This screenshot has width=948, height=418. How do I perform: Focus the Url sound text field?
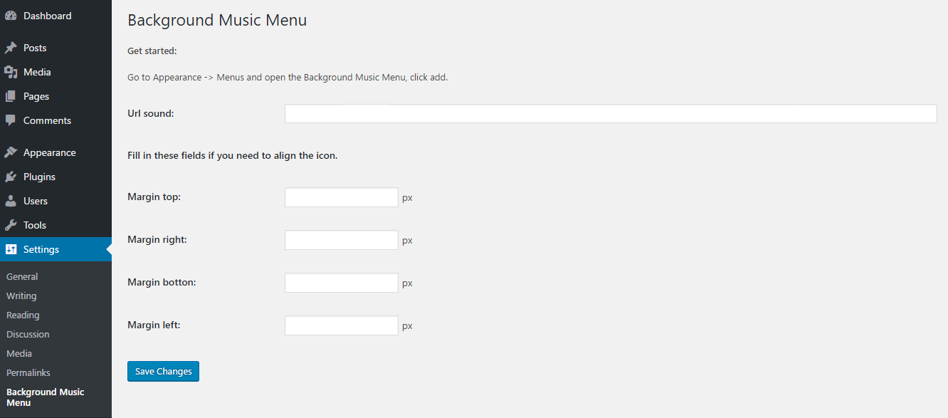pyautogui.click(x=611, y=114)
